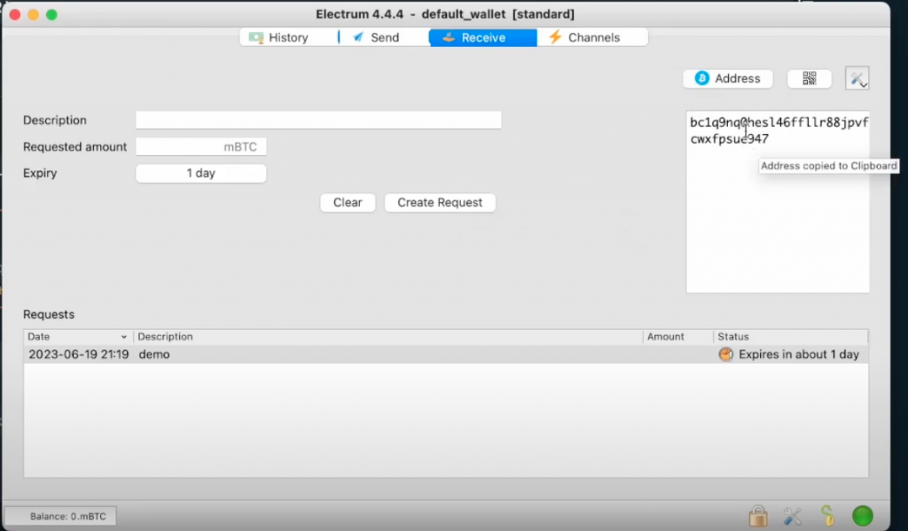Image resolution: width=908 pixels, height=531 pixels.
Task: Click the expiry clock status icon
Action: (x=725, y=355)
